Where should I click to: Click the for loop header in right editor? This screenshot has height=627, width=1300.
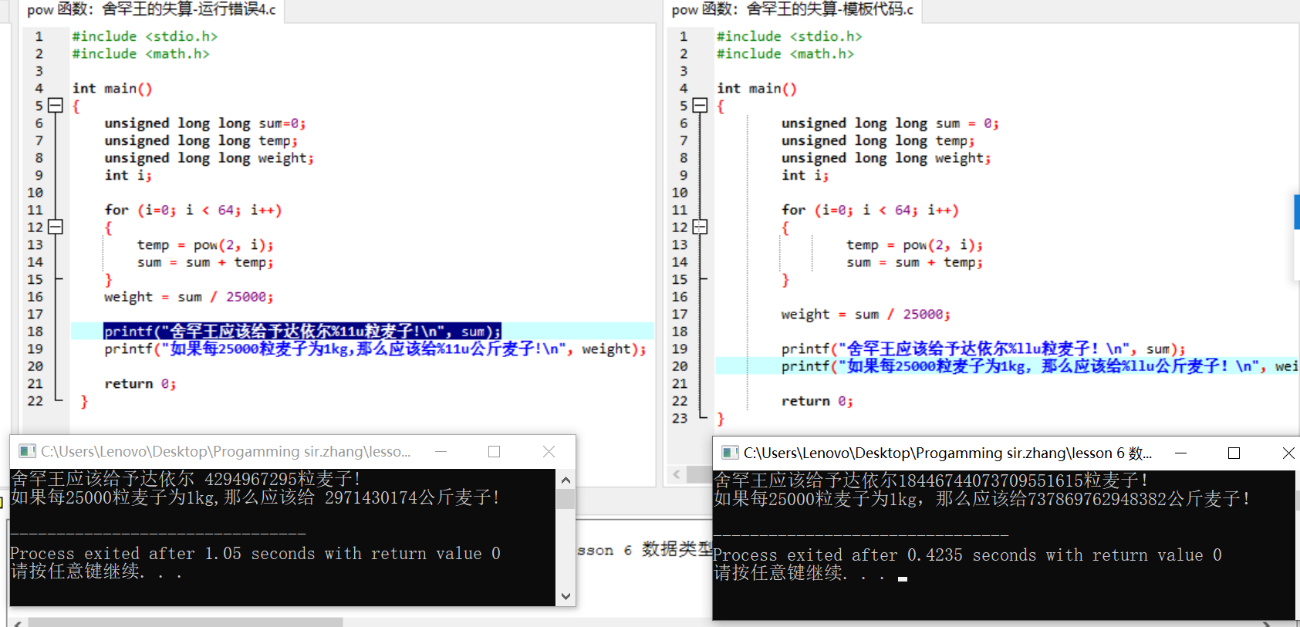870,210
